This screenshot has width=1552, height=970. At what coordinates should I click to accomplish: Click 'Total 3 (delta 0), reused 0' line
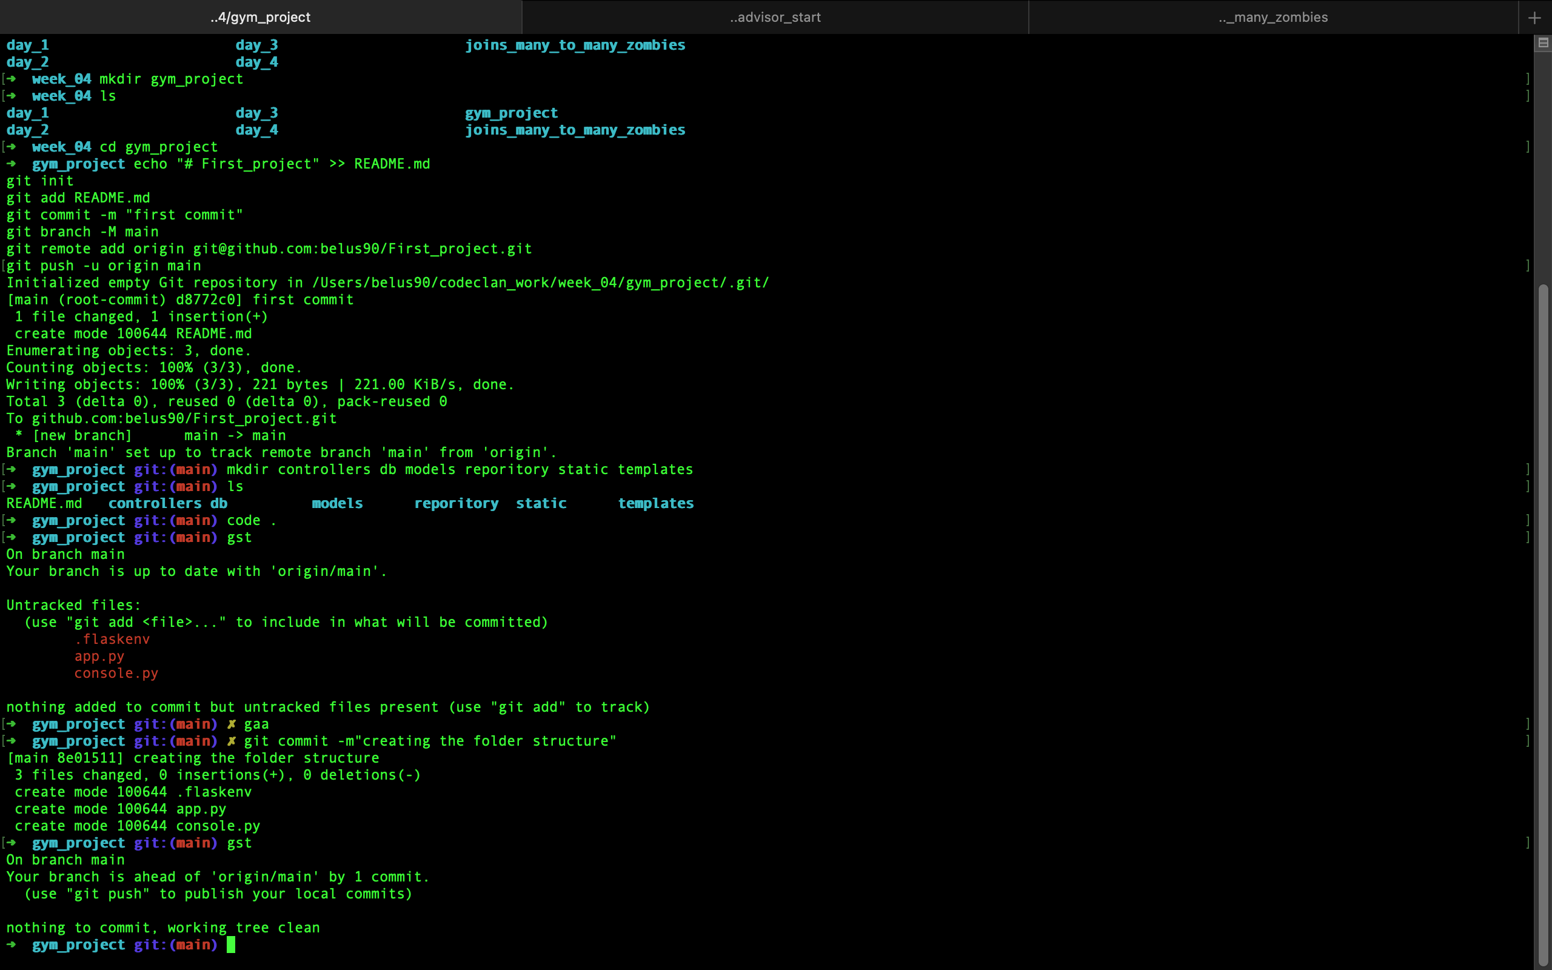click(x=227, y=401)
